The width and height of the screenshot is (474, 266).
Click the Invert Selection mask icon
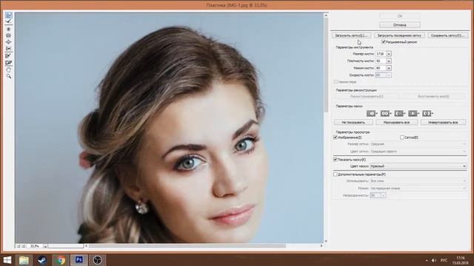[x=427, y=113]
